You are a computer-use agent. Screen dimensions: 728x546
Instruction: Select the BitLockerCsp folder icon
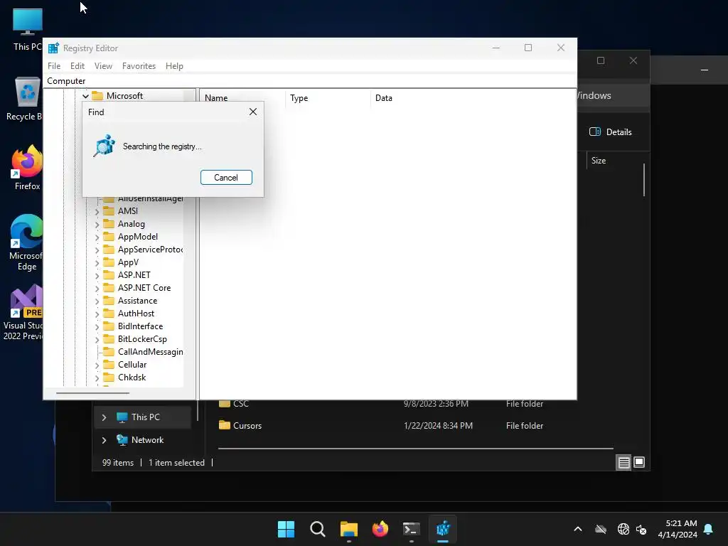109,338
